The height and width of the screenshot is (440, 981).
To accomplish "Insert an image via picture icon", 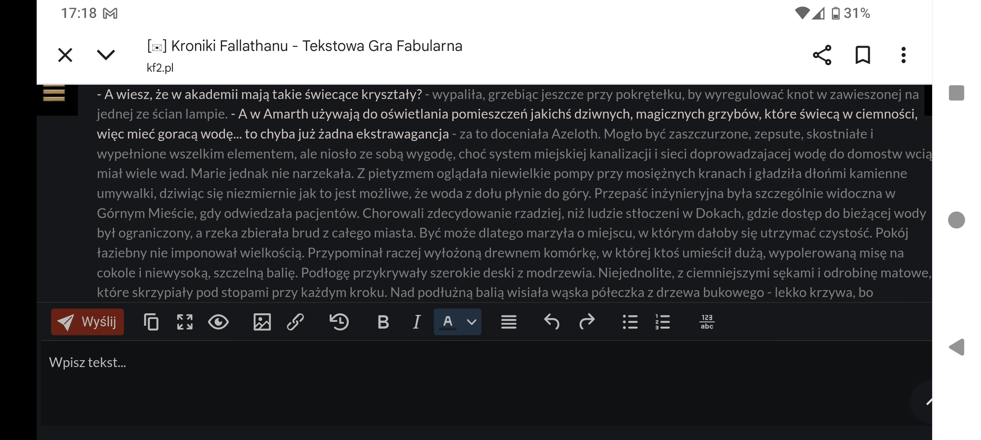I will click(262, 322).
